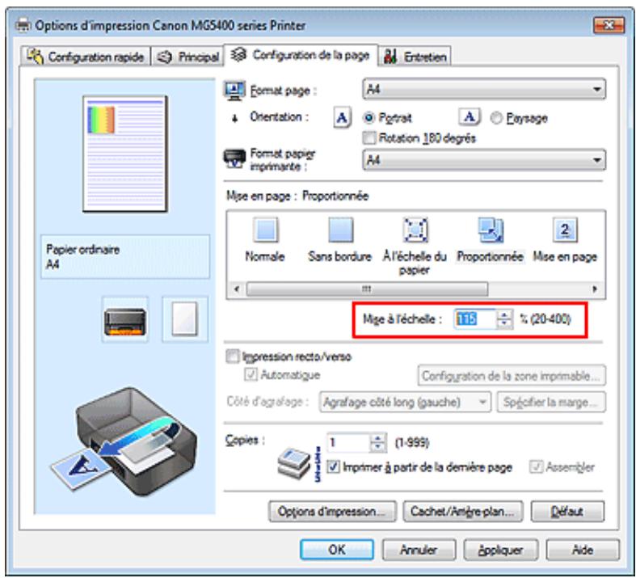This screenshot has height=578, width=636.
Task: Toggle Imprimer à partir de la dernière page
Action: 333,467
